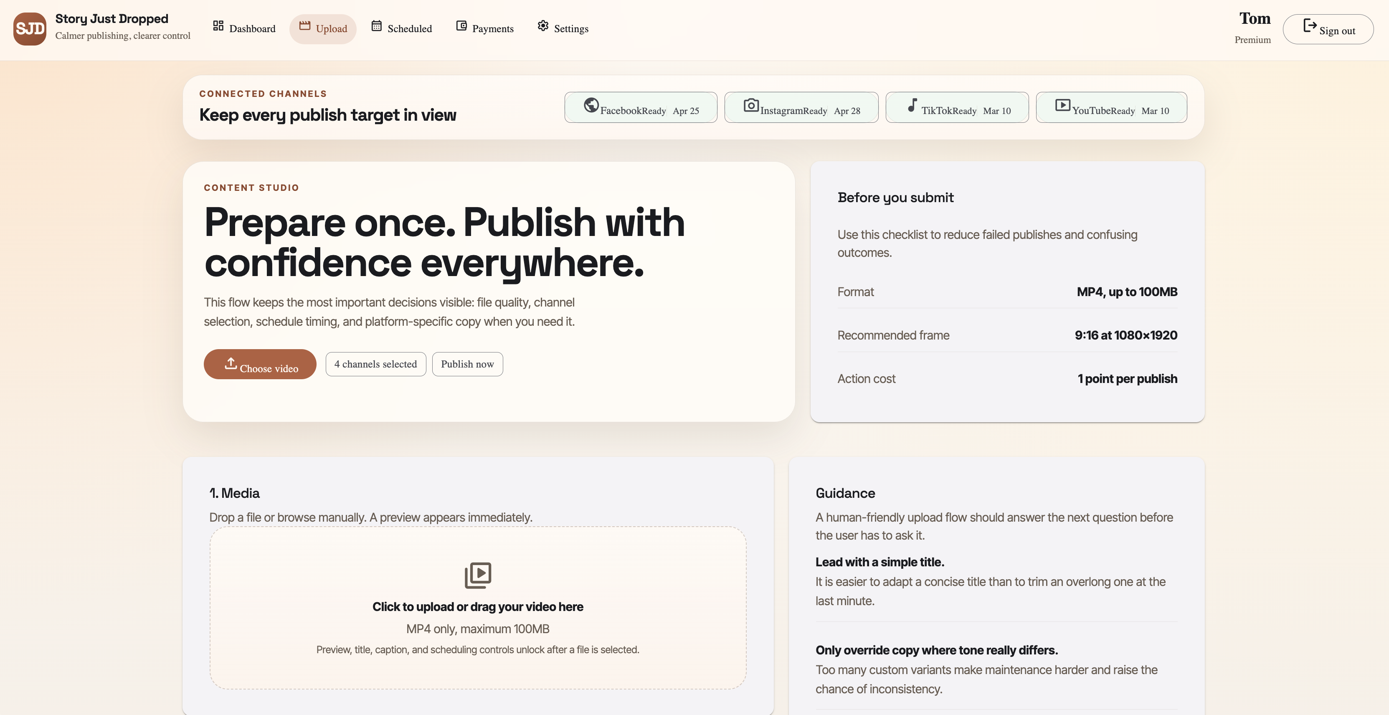This screenshot has width=1389, height=715.
Task: Toggle the FacebookReady channel chip
Action: [641, 107]
